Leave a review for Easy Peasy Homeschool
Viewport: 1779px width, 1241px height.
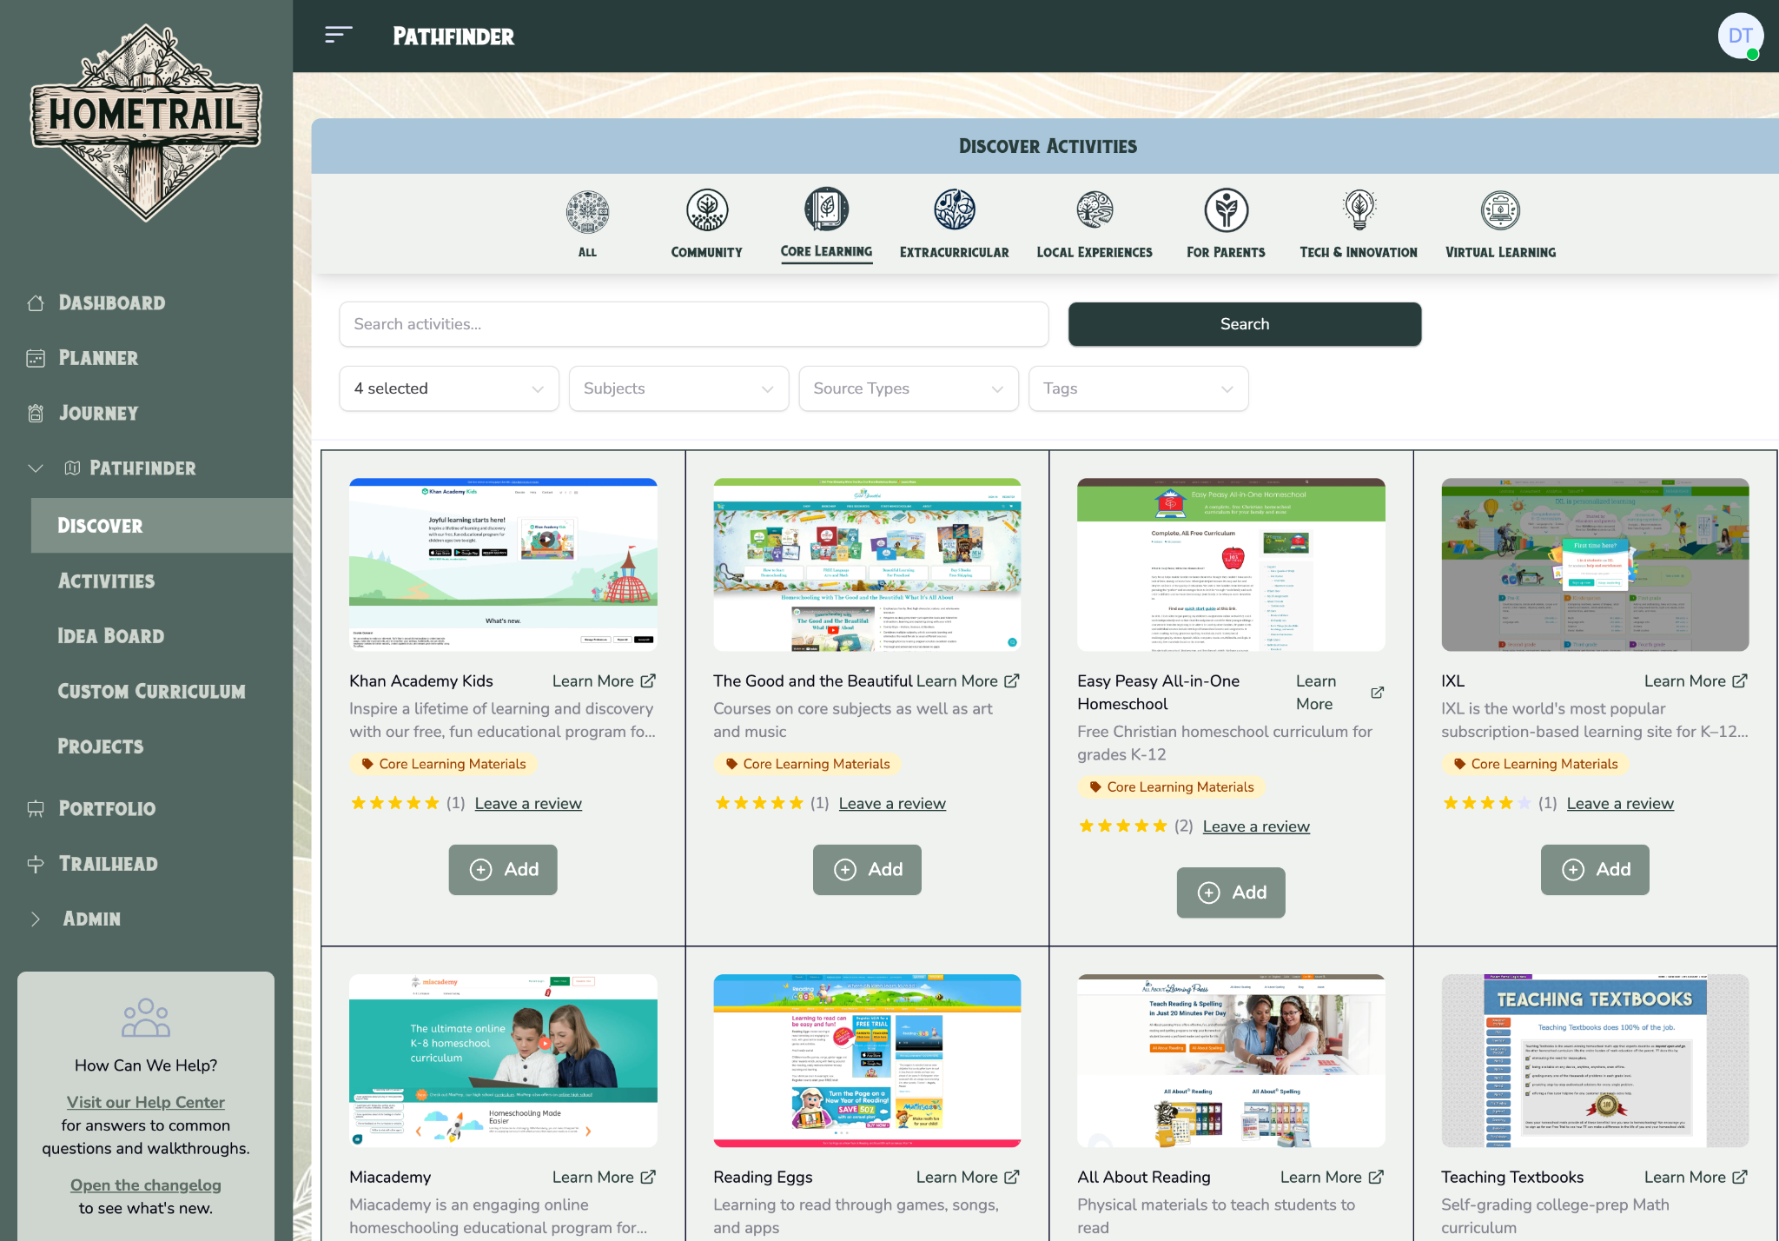[x=1256, y=826]
